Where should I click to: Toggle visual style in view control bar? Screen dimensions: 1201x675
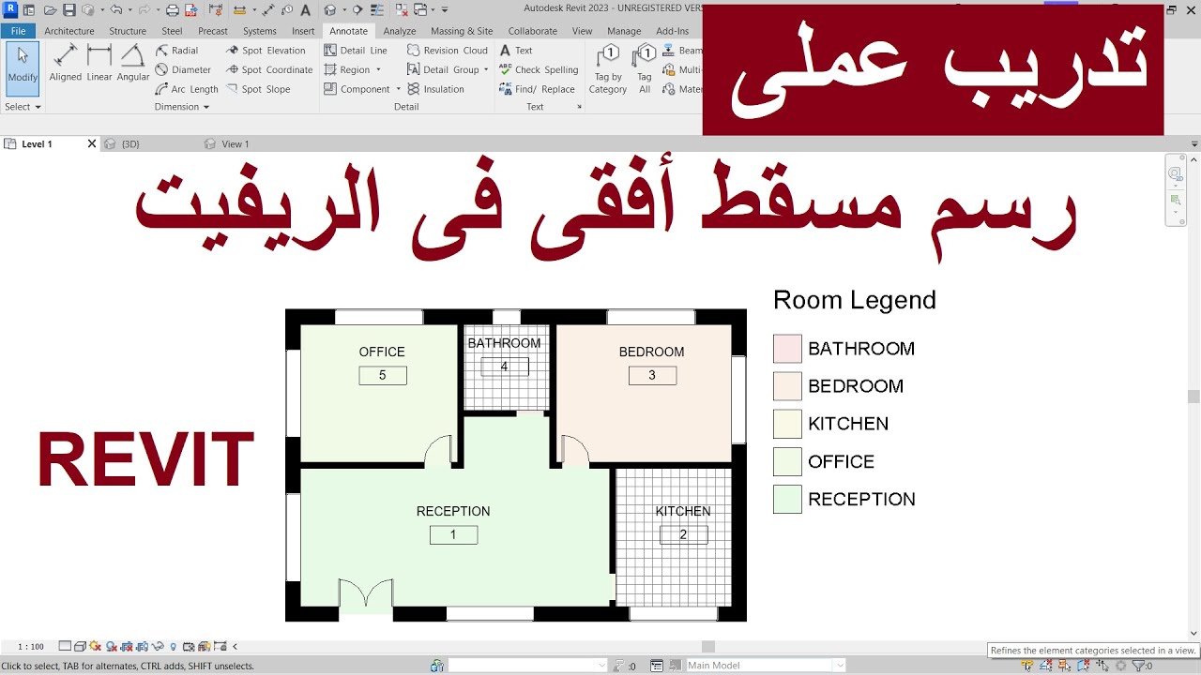(80, 646)
